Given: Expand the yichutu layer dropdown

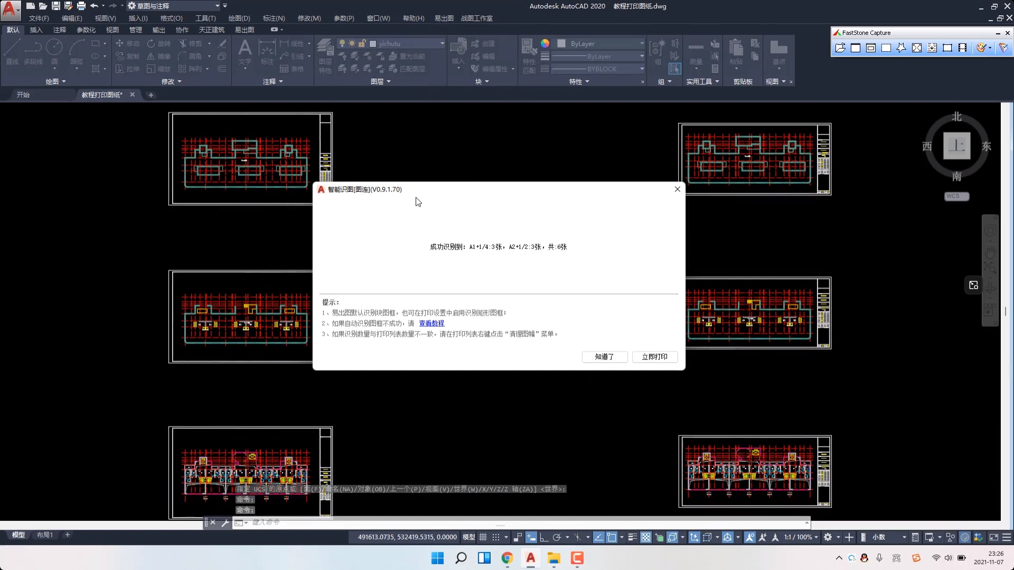Looking at the screenshot, I should click(442, 44).
